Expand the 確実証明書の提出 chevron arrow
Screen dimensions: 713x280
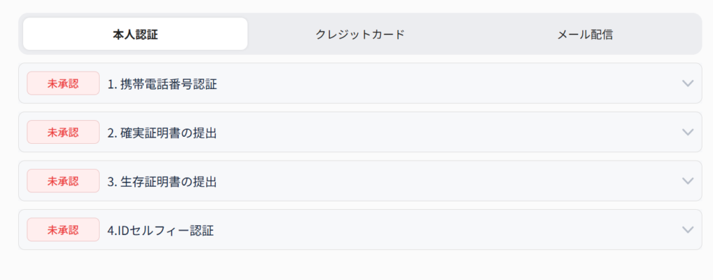tap(688, 132)
